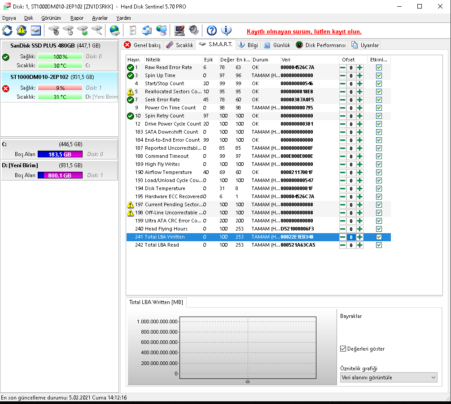Image resolution: width=451 pixels, height=404 pixels.
Task: Click the offset value field on Raw Read Error Rate
Action: 351,68
